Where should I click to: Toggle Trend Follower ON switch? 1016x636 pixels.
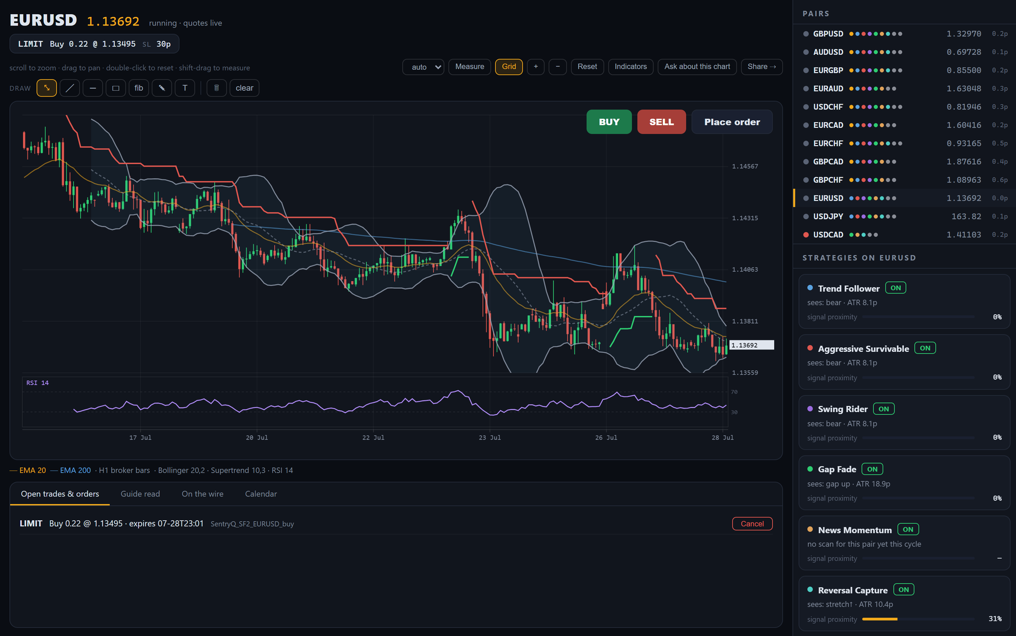point(896,288)
